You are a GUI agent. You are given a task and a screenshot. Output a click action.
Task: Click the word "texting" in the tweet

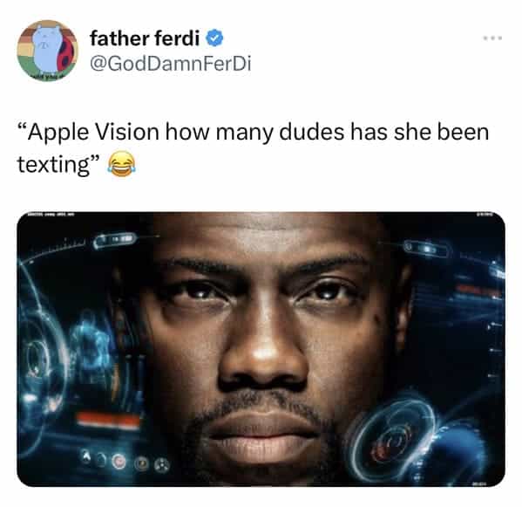(x=53, y=165)
